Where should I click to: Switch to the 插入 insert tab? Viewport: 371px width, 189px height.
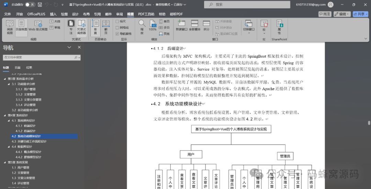click(53, 14)
